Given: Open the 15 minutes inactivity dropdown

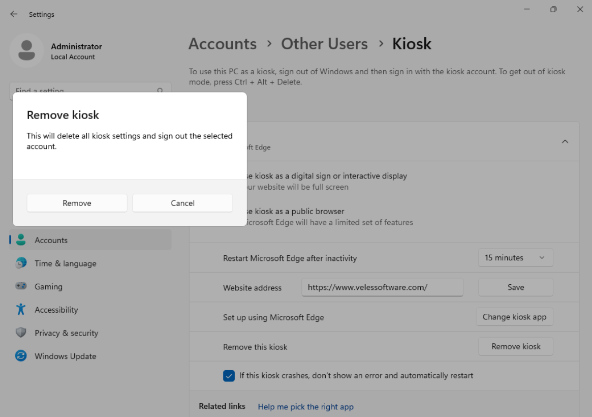Looking at the screenshot, I should pyautogui.click(x=515, y=258).
